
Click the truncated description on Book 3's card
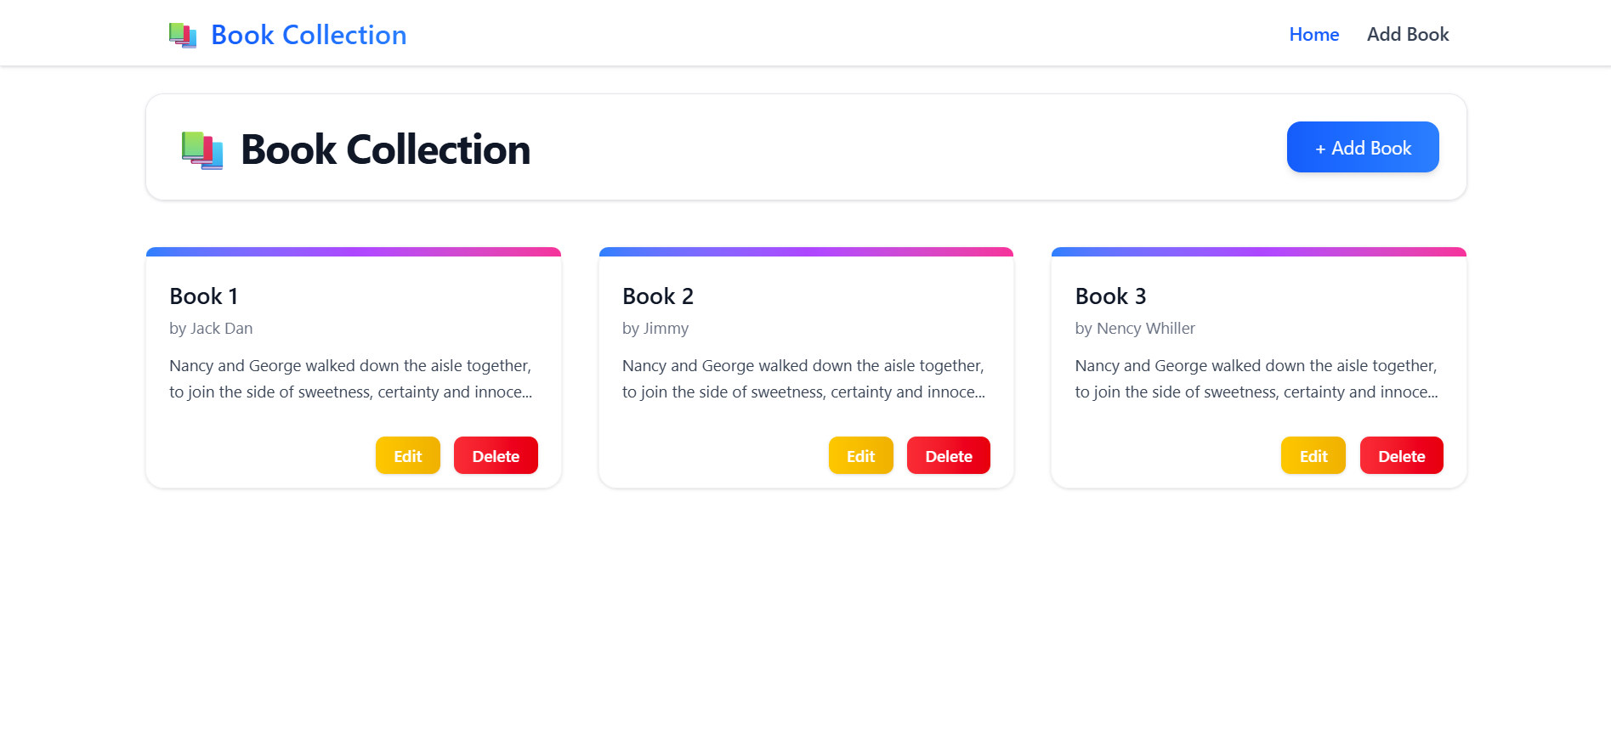click(1256, 379)
